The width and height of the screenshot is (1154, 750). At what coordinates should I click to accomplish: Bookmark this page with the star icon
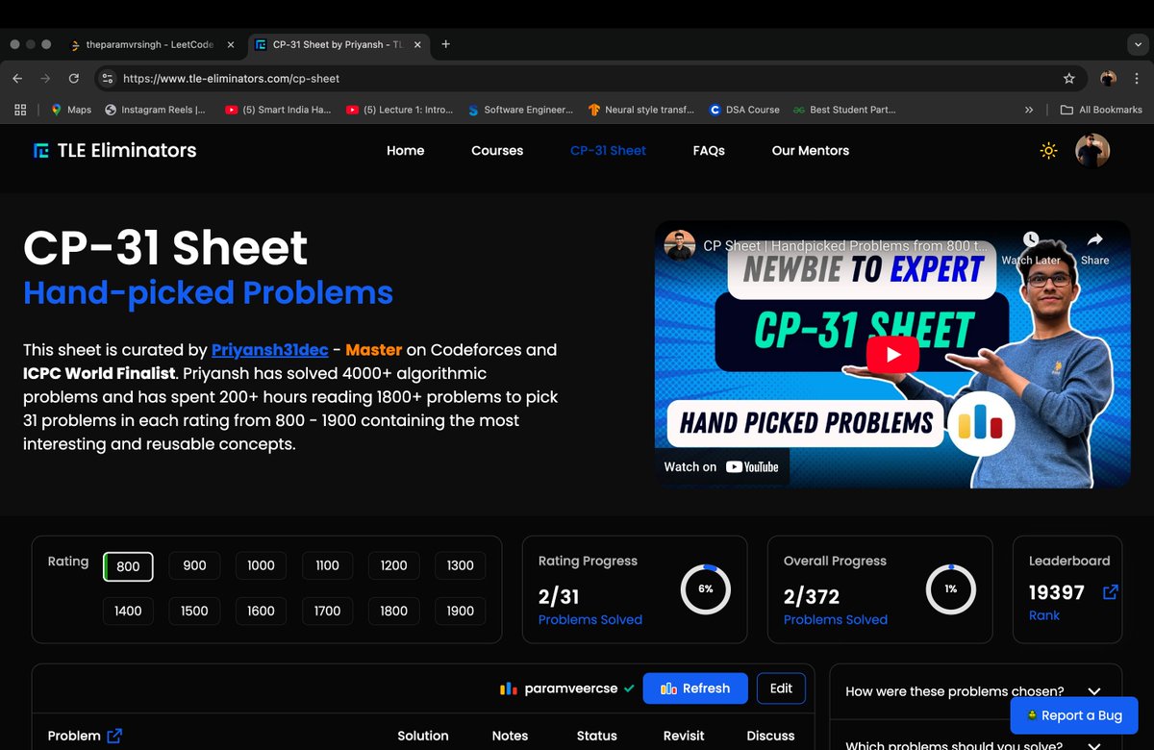click(1069, 79)
